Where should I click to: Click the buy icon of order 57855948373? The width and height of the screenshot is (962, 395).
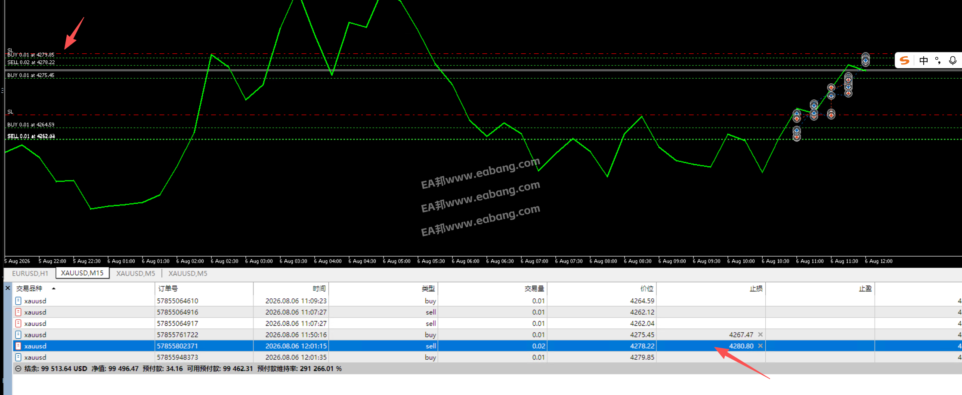18,357
